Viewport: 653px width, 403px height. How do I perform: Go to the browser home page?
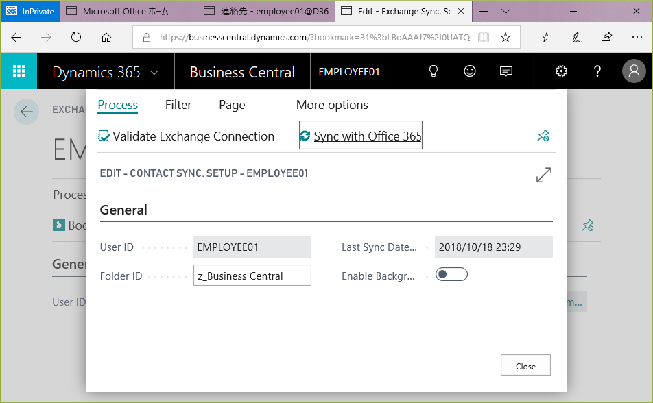106,38
